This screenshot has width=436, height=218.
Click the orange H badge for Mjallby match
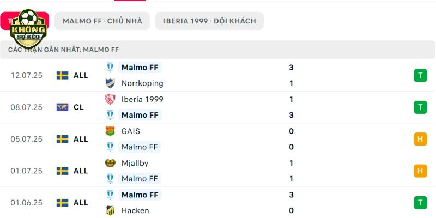pos(420,171)
